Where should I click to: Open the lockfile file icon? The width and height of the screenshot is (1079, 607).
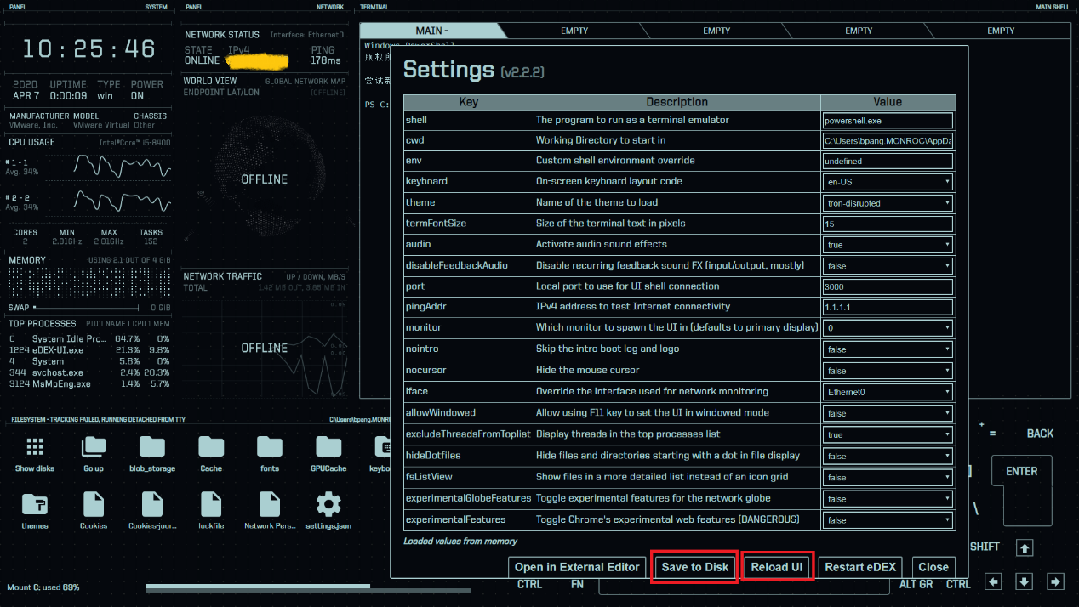click(211, 507)
